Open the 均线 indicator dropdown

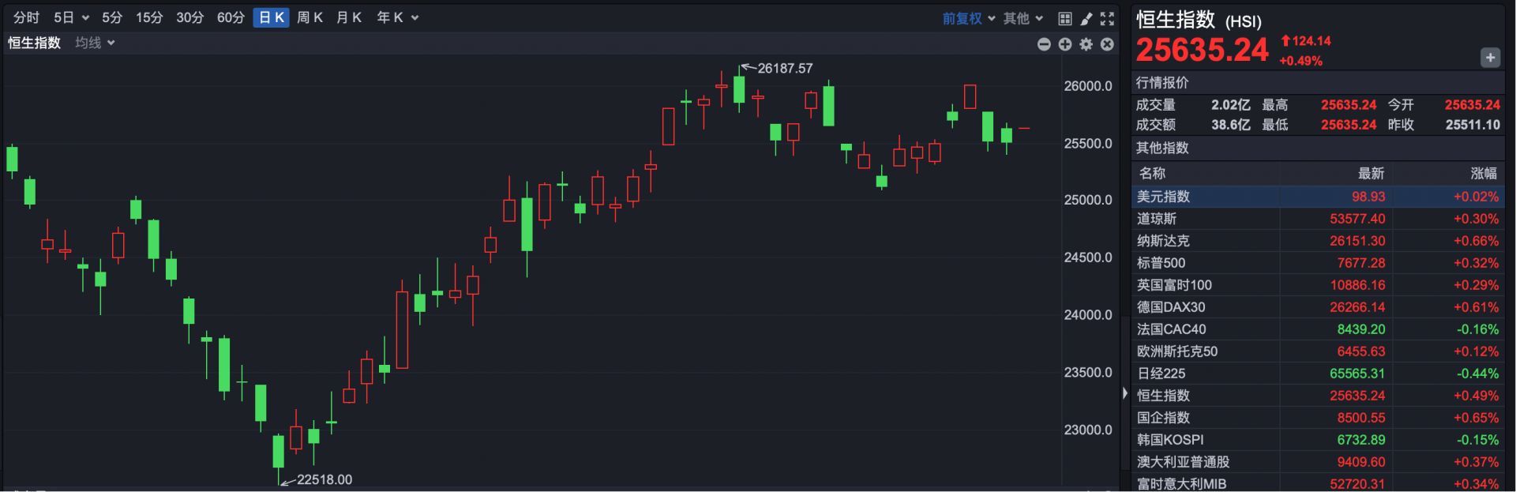coord(95,43)
